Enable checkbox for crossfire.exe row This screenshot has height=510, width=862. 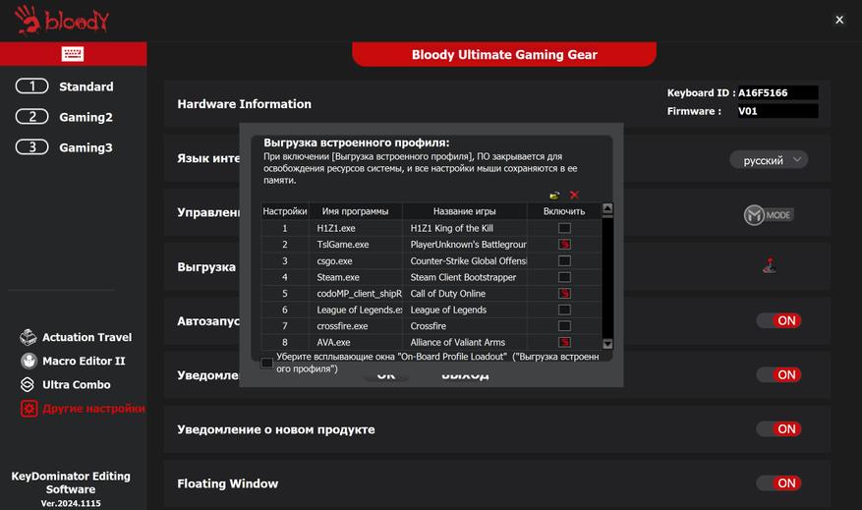click(x=564, y=326)
